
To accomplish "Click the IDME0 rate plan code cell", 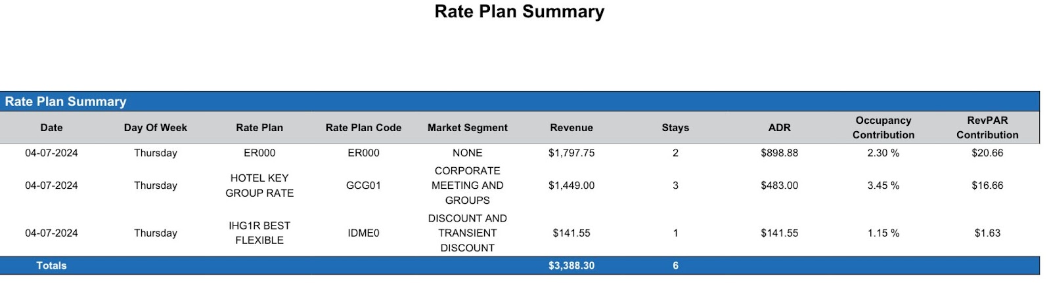I will pyautogui.click(x=363, y=233).
